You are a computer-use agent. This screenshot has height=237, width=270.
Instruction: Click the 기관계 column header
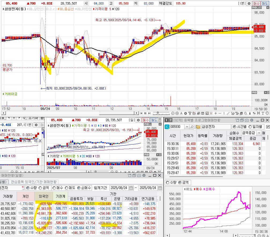point(60,196)
